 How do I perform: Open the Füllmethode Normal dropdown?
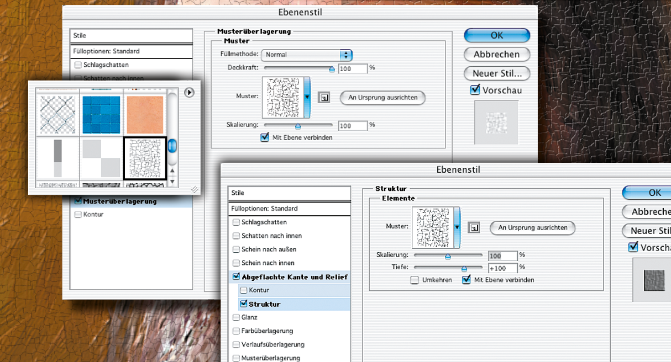pyautogui.click(x=307, y=55)
